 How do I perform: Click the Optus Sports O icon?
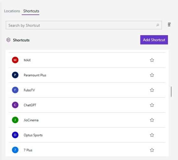click(15, 135)
